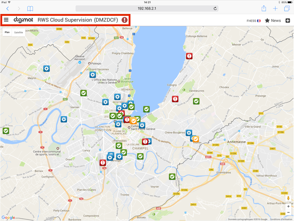
Task: Select red alert marker below Cologny
Action: pos(175,99)
